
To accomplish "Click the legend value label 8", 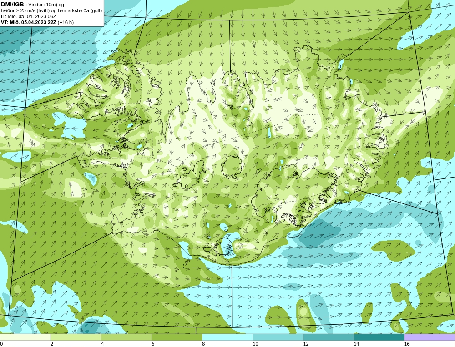I will point(203,344).
